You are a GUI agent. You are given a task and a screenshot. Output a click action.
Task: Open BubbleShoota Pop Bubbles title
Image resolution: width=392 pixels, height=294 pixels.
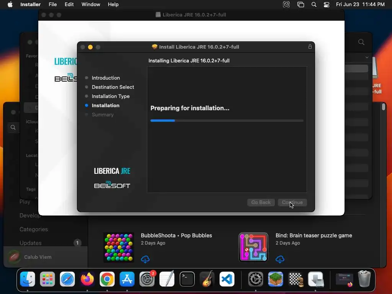click(176, 235)
